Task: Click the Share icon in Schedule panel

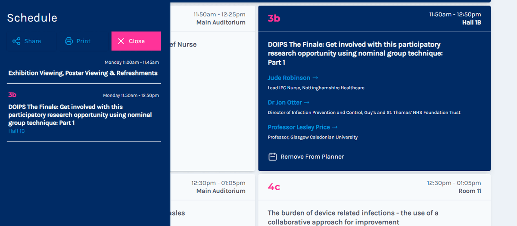Action: (x=16, y=41)
